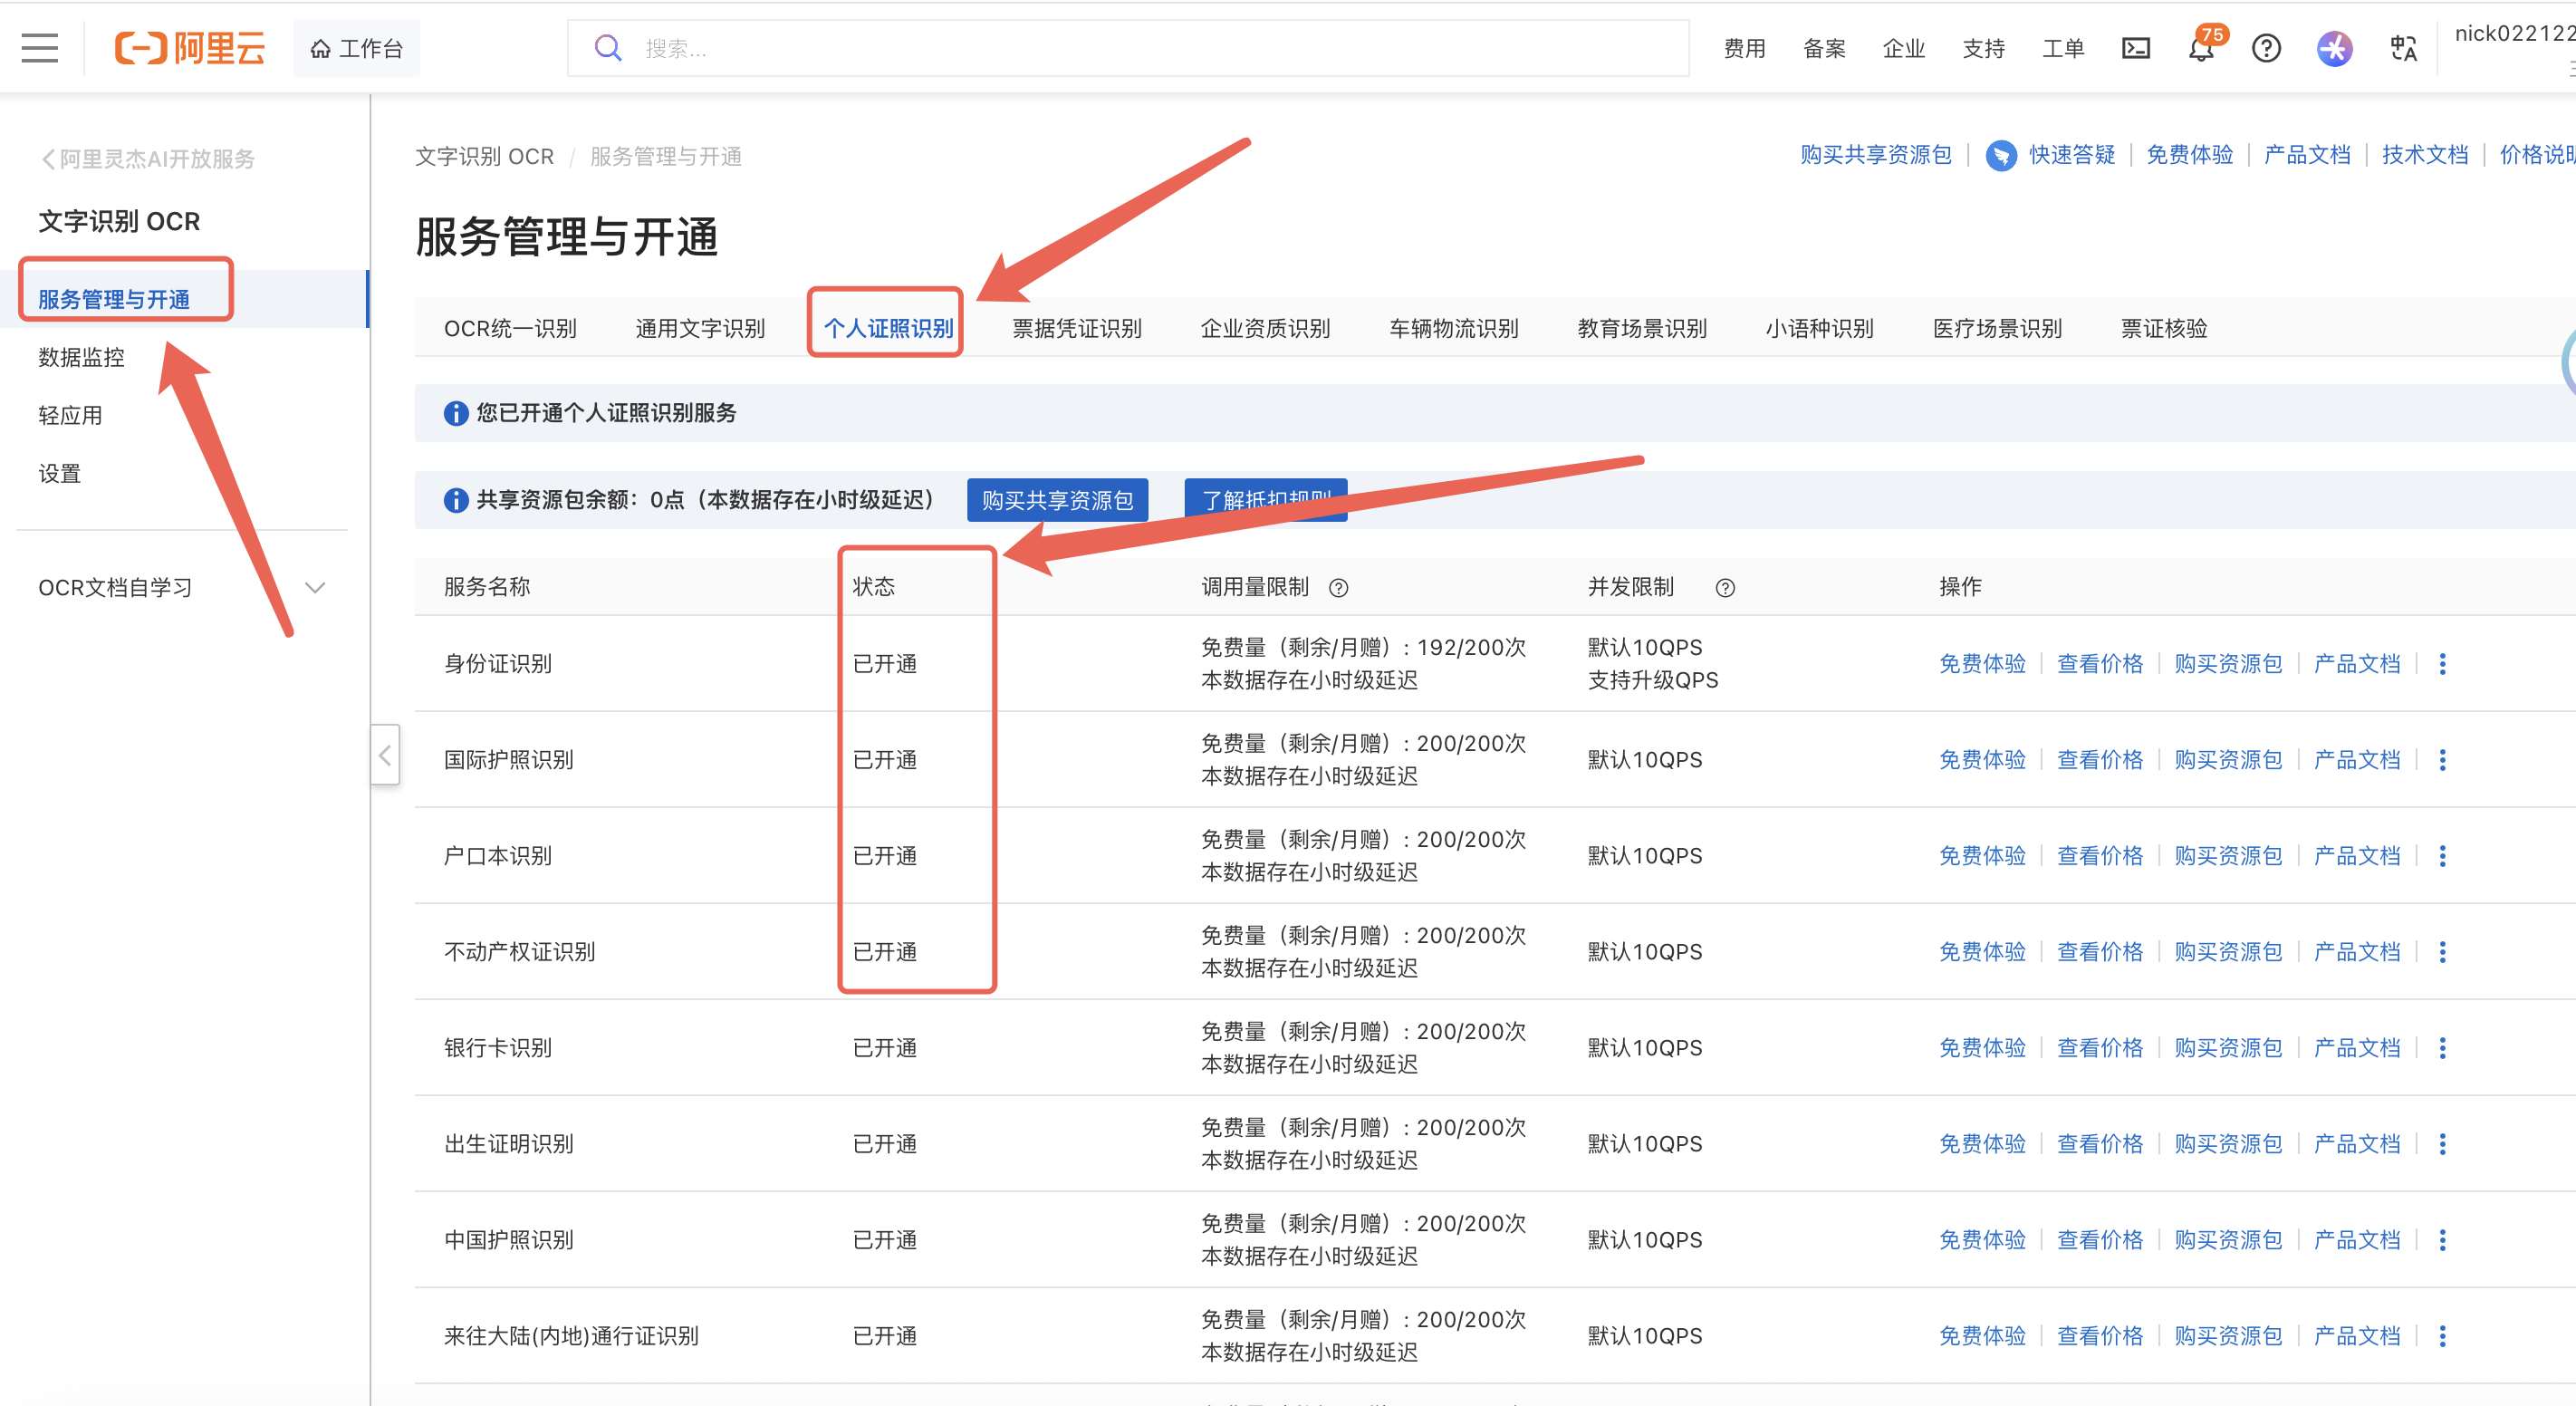Go back to 阿里灵杰AI开放服务
The height and width of the screenshot is (1406, 2576).
point(148,159)
